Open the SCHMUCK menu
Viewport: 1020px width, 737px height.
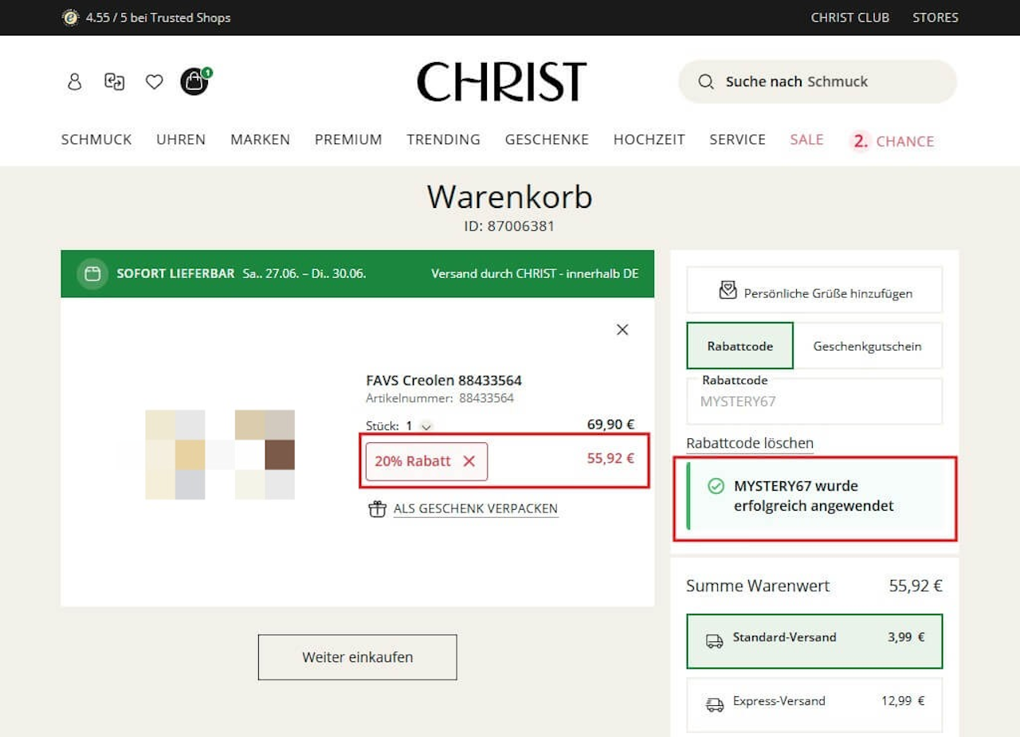96,139
